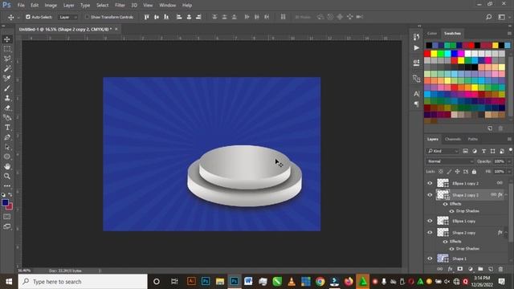Click new adjustment layer icon

click(x=470, y=269)
